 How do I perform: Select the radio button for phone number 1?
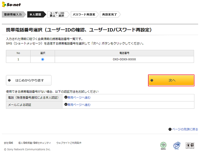pyautogui.click(x=42, y=59)
